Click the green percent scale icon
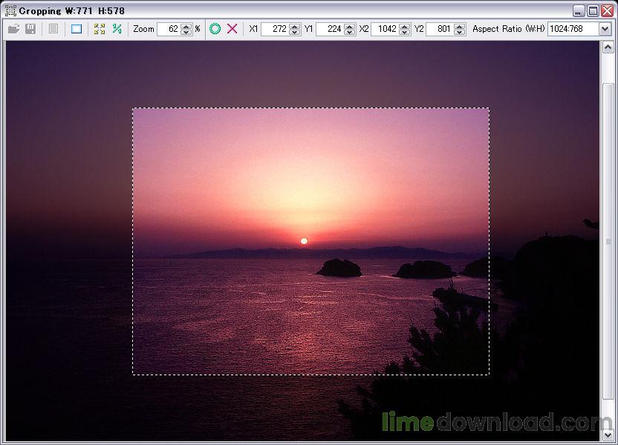Screen dimensions: 618x445 click(x=117, y=29)
